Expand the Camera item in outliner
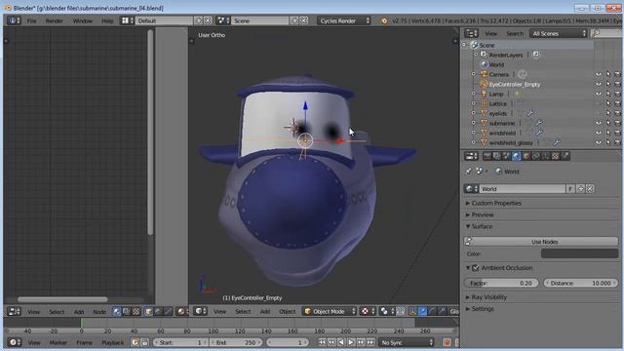 473,74
